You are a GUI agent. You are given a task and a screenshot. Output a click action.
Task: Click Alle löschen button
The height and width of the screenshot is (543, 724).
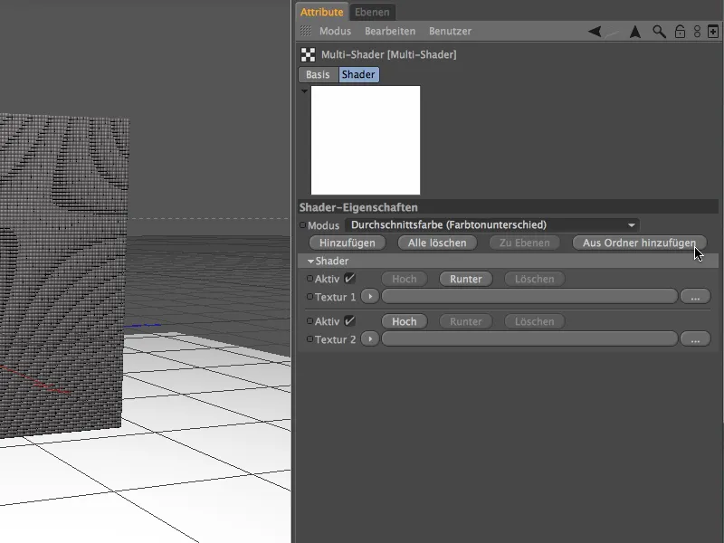click(x=437, y=243)
